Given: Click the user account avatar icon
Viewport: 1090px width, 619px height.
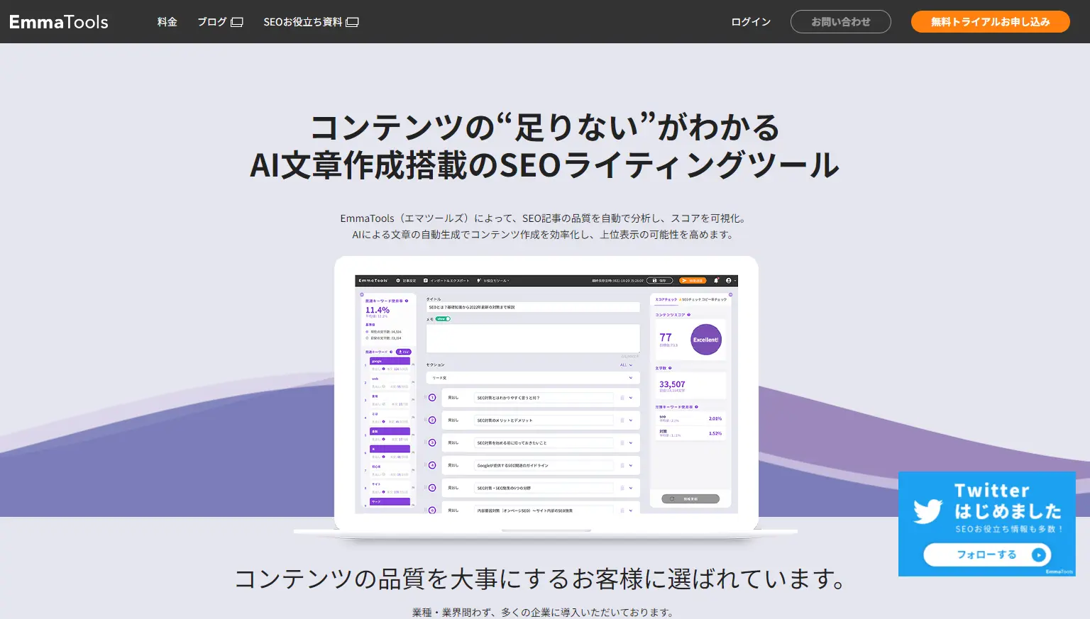Looking at the screenshot, I should (x=727, y=281).
